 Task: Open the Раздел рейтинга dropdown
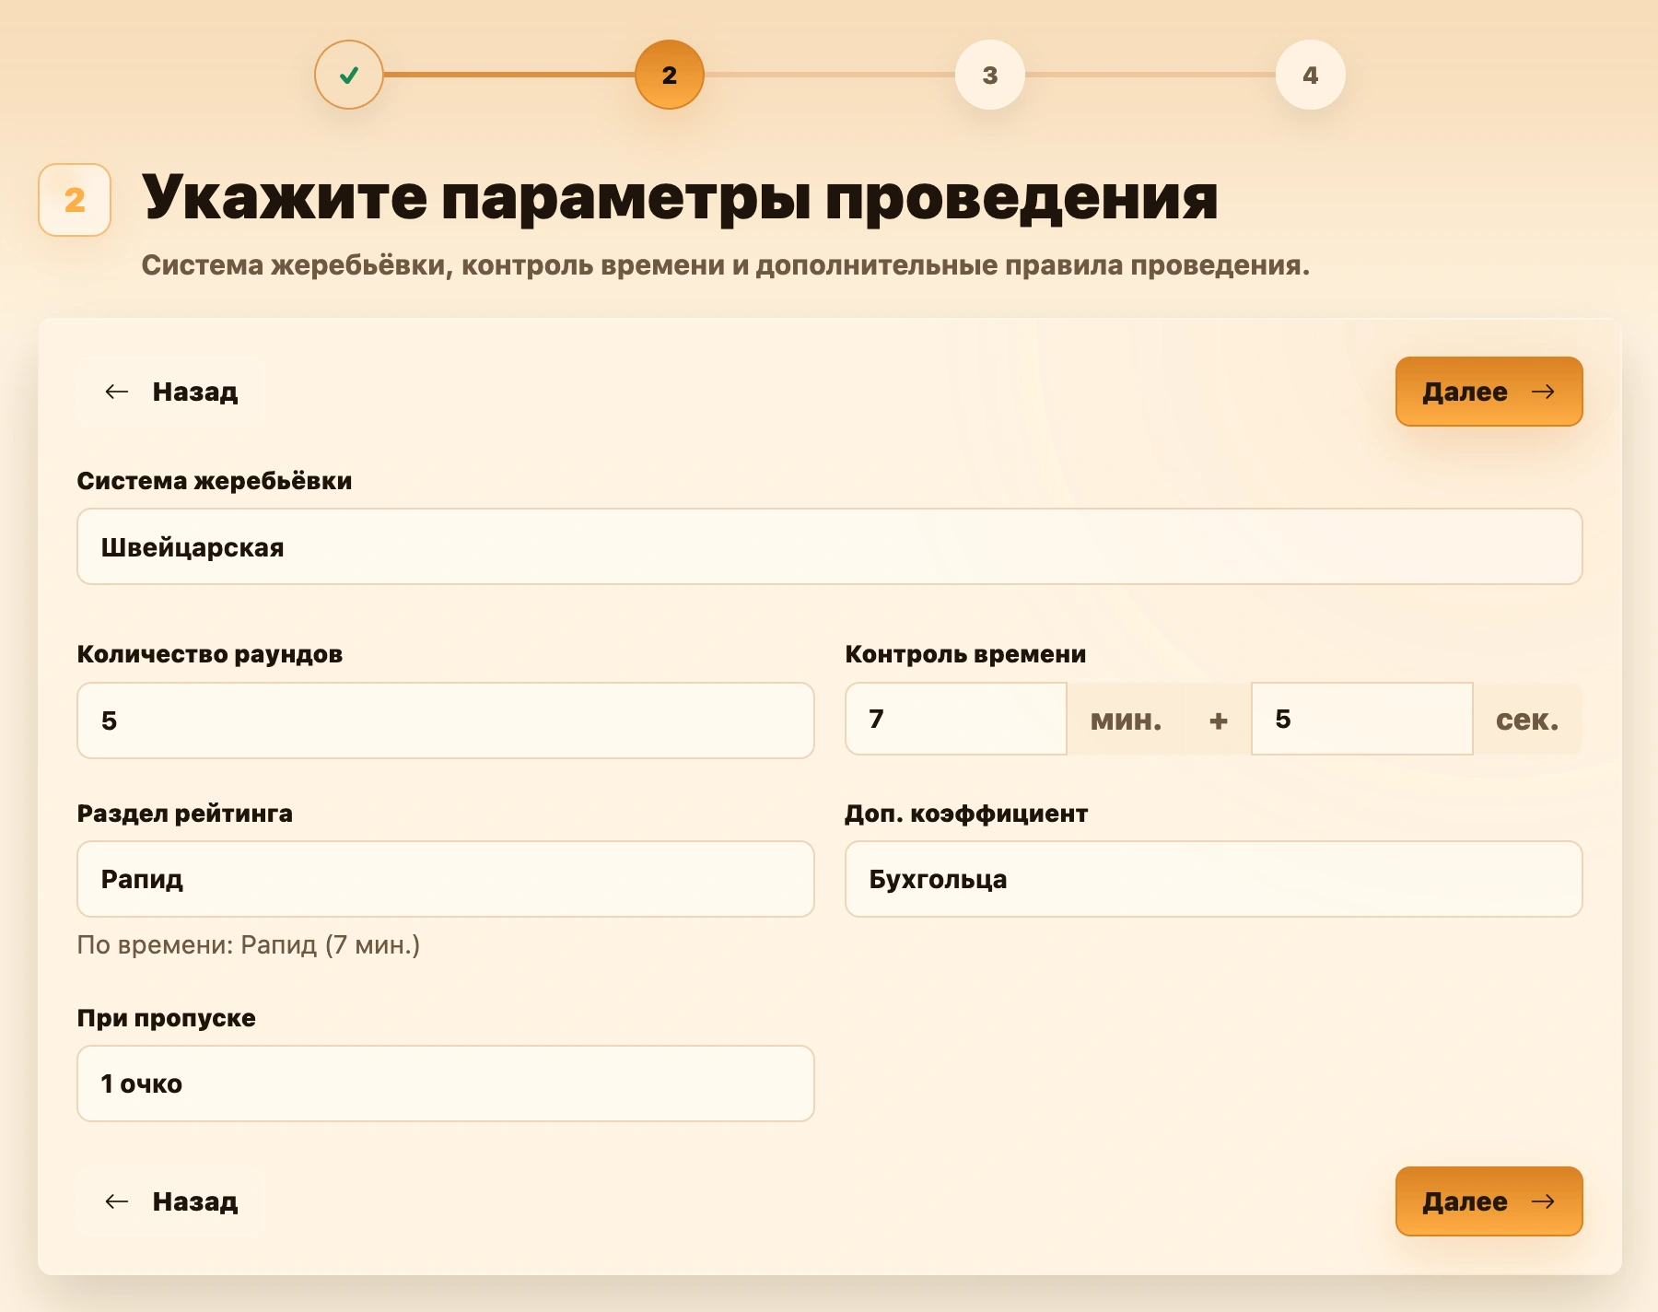(x=446, y=879)
